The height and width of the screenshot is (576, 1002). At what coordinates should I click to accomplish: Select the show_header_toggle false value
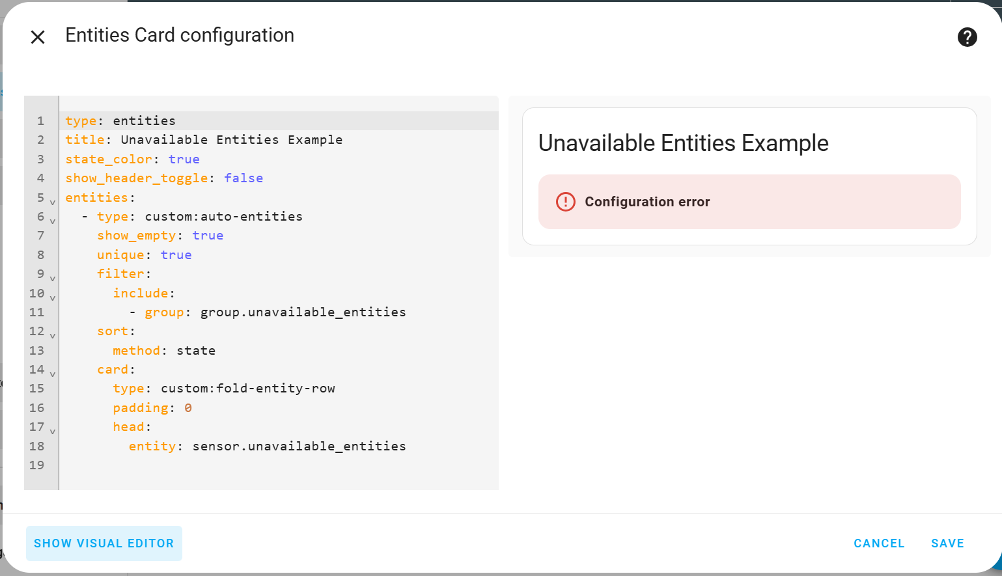tap(244, 178)
